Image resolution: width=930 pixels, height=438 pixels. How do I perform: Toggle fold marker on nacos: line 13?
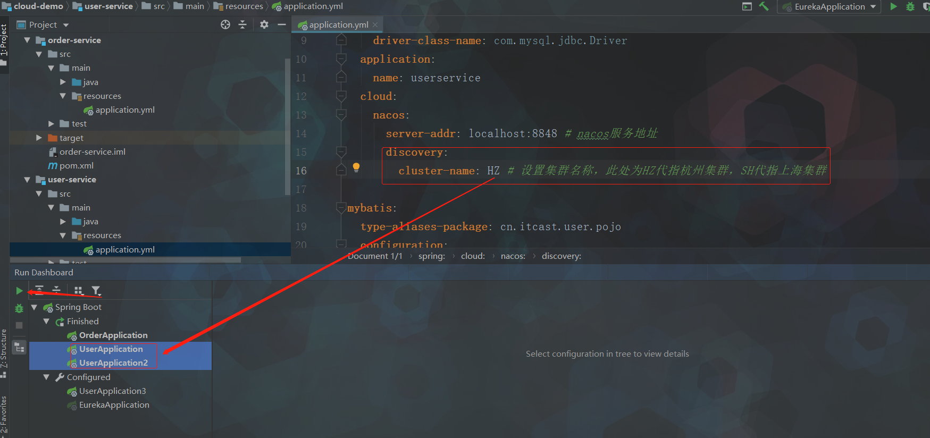tap(341, 115)
